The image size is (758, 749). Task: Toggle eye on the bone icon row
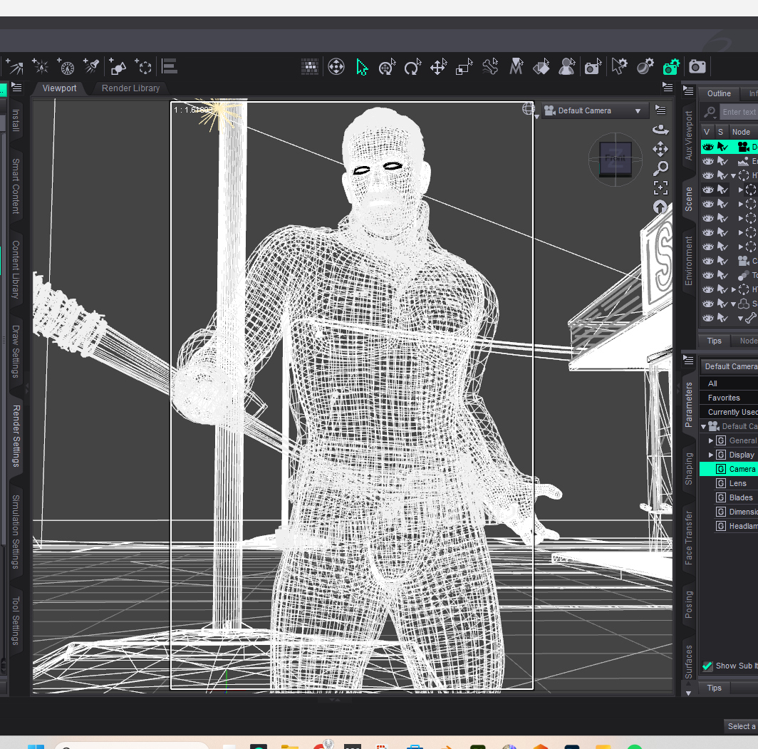point(708,318)
